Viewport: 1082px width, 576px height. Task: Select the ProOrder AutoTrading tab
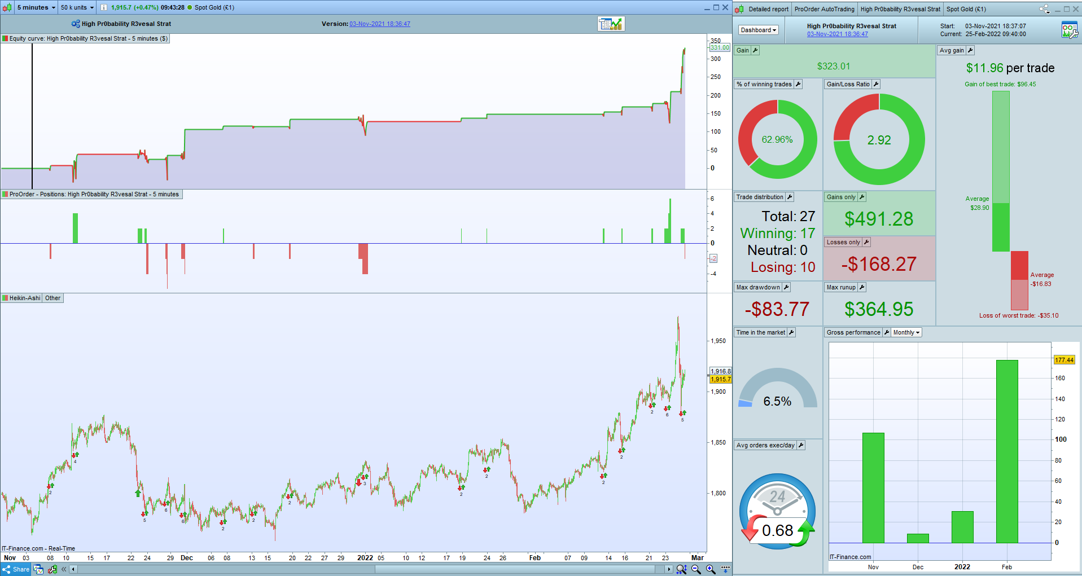point(825,9)
